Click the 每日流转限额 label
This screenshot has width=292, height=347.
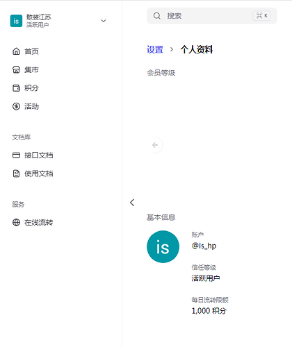[210, 300]
